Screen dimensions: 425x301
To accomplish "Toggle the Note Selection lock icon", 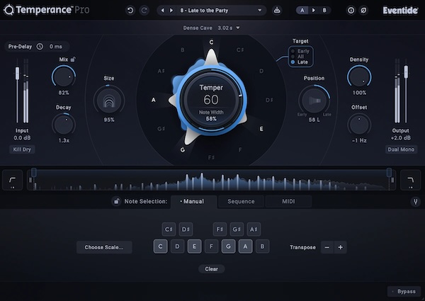I will tap(116, 201).
